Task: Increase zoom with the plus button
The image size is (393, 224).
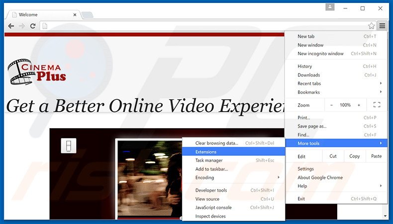Action: (x=359, y=105)
